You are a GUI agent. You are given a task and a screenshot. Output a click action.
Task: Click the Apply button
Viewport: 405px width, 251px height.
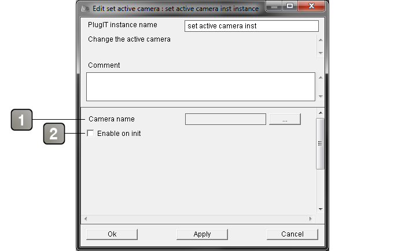[203, 234]
